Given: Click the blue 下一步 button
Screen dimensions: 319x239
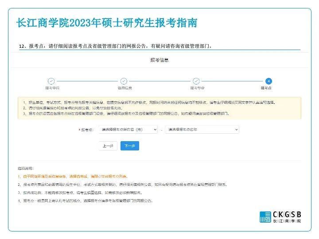Looking at the screenshot, I should pos(129,146).
